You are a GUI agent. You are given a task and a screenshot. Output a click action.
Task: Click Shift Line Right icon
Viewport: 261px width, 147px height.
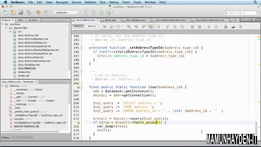[199, 27]
